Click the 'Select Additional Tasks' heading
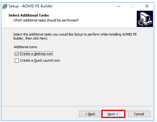 click(29, 15)
